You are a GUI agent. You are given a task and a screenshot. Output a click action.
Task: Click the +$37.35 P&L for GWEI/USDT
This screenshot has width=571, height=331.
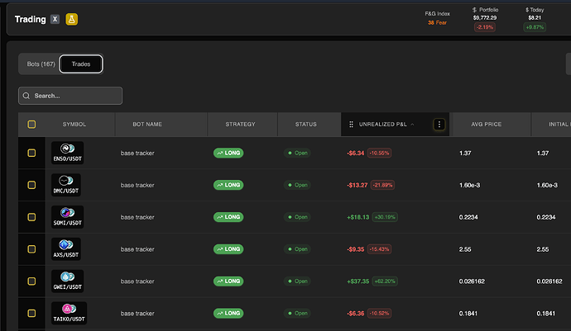[358, 281]
